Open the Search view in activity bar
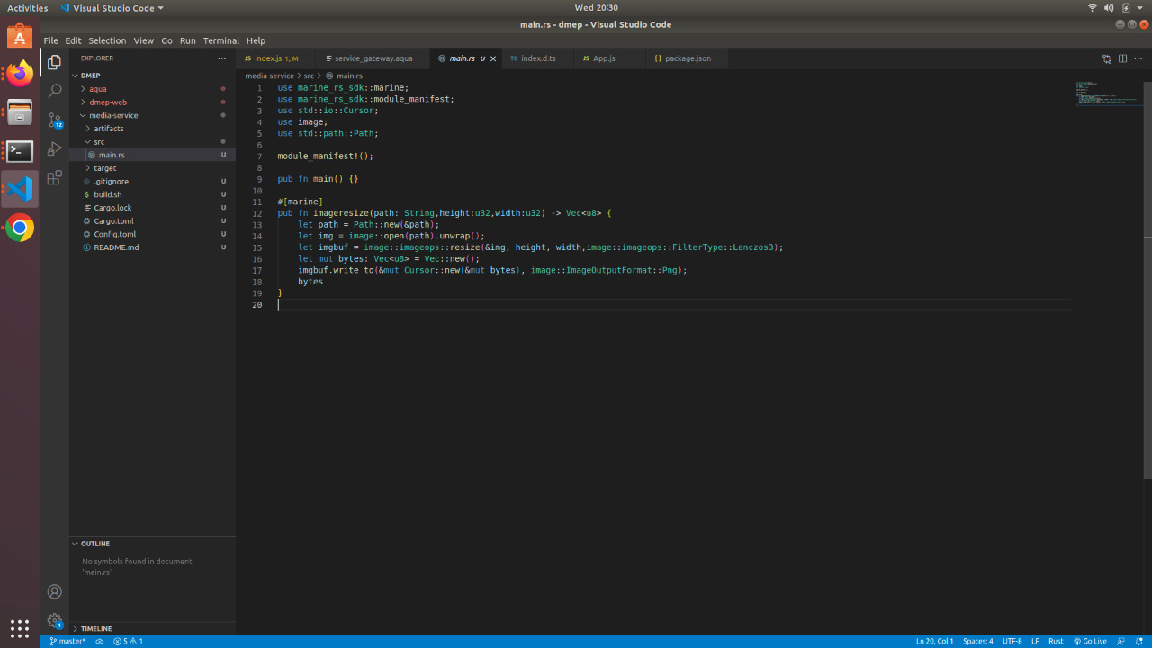 coord(54,91)
